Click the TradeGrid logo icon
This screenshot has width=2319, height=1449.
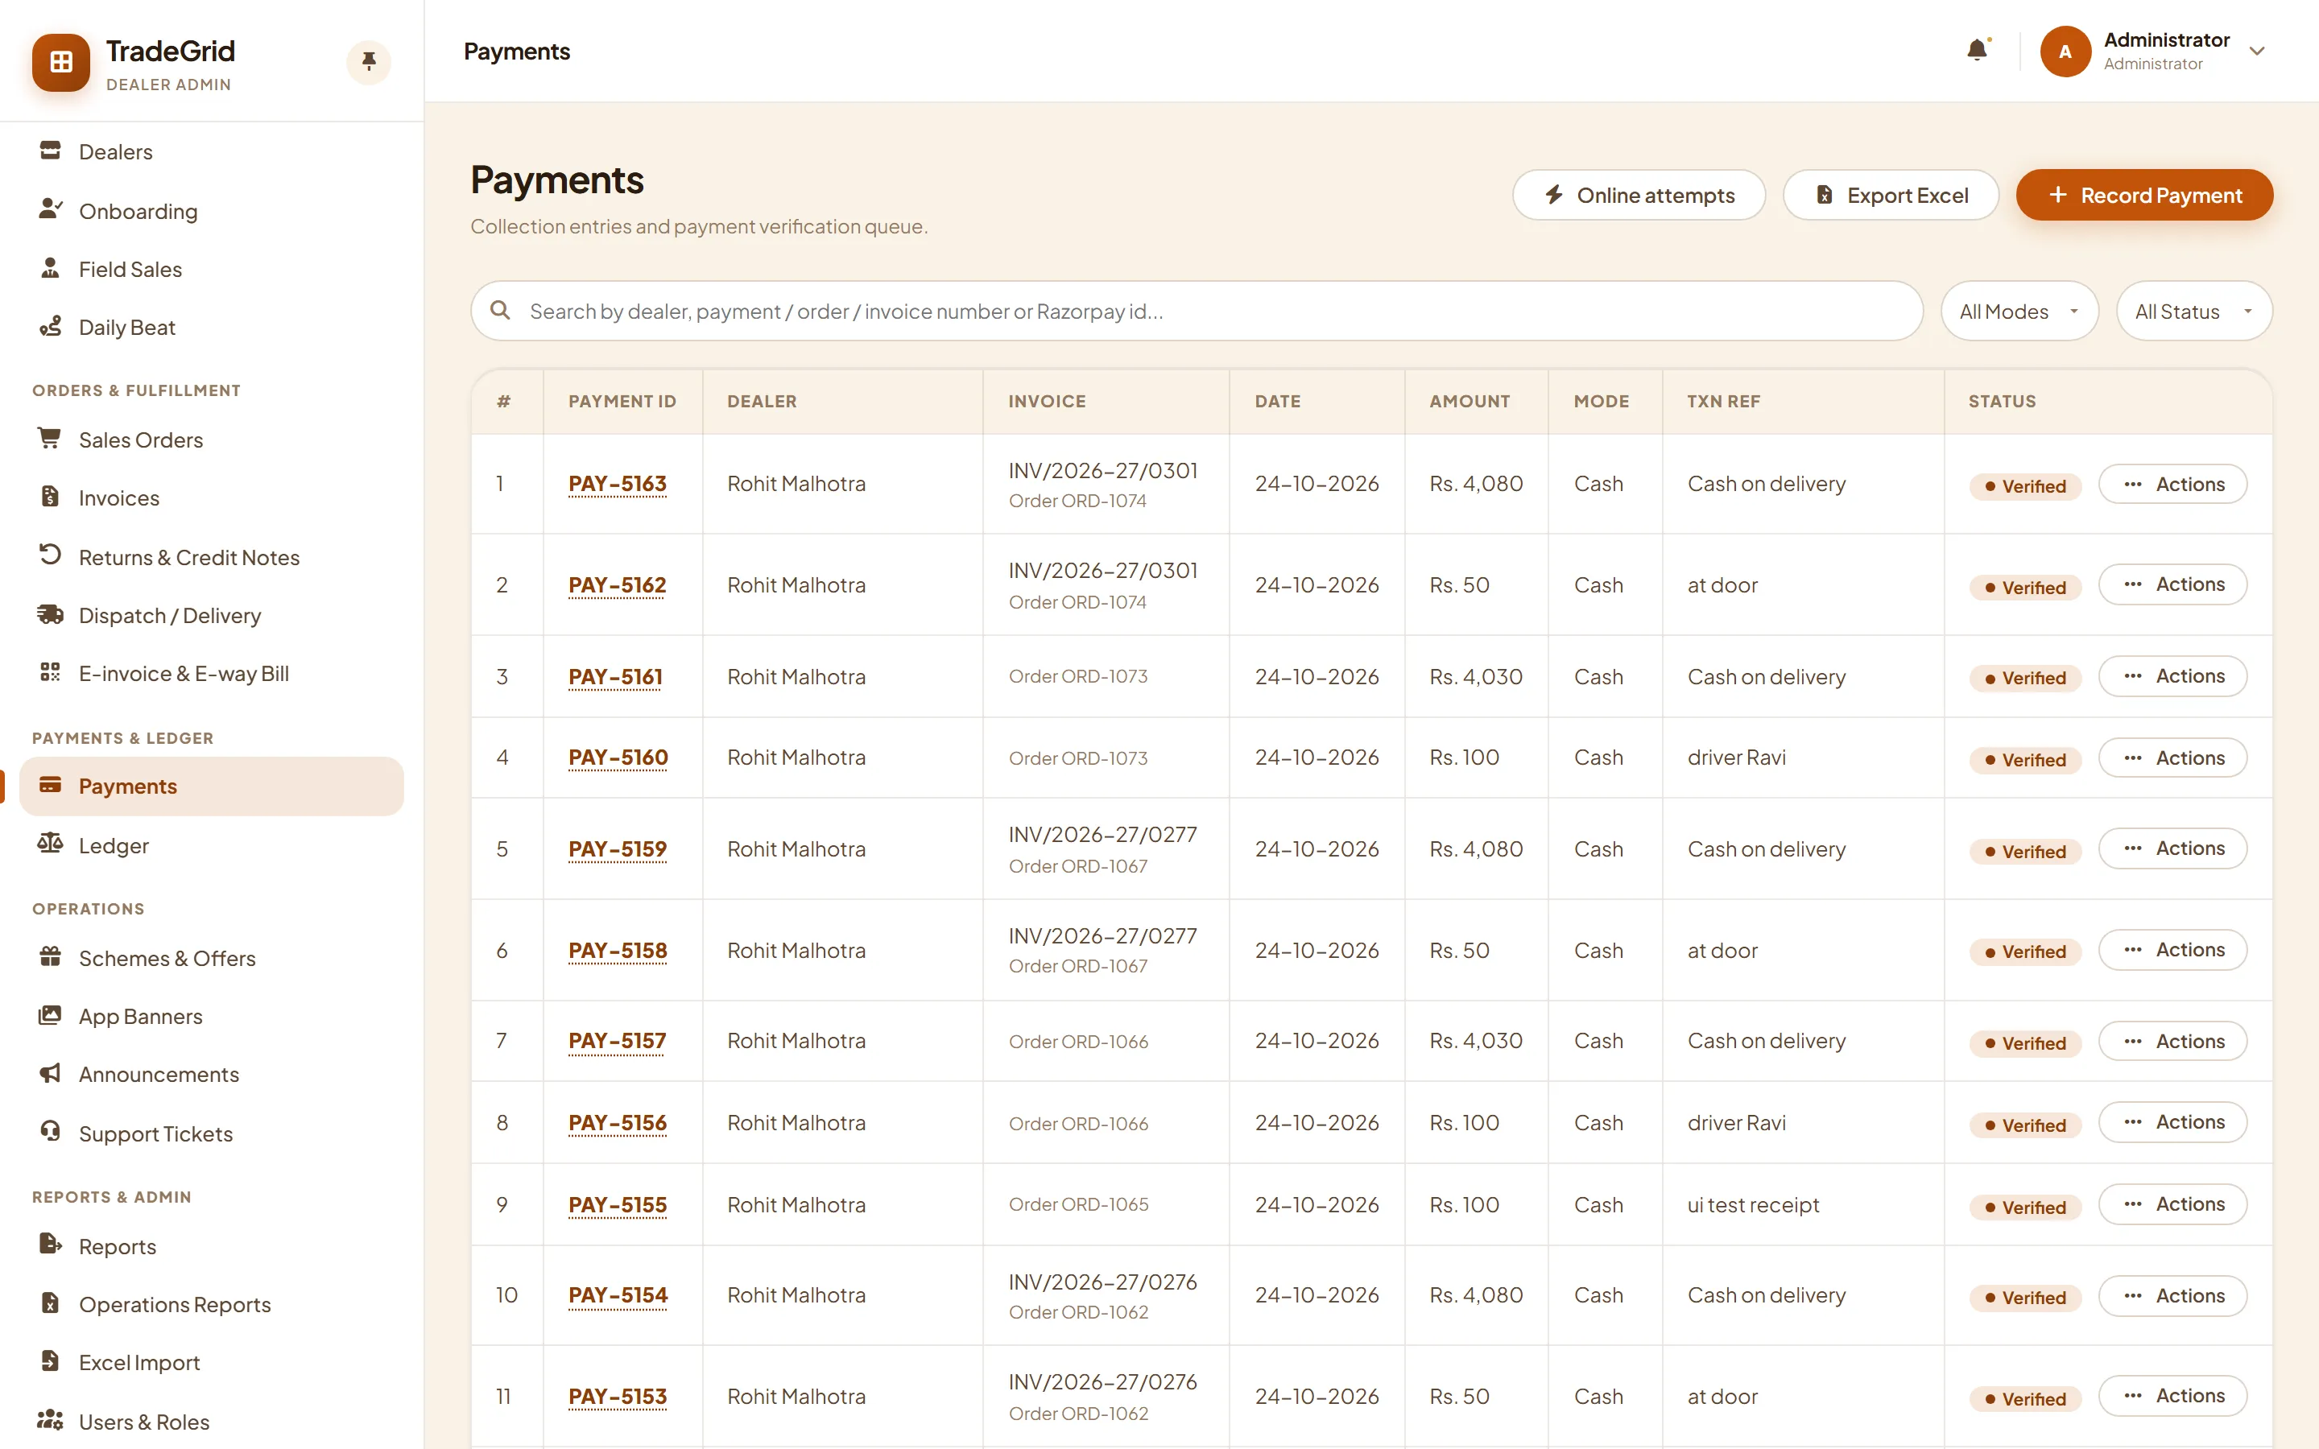click(61, 62)
